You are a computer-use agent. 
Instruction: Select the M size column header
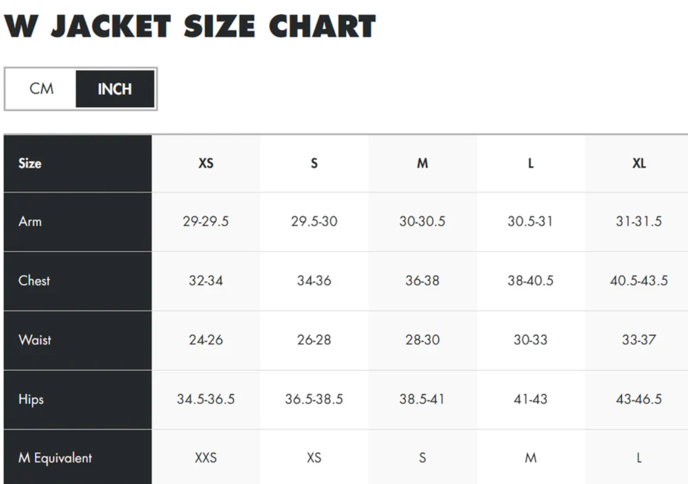coord(422,164)
